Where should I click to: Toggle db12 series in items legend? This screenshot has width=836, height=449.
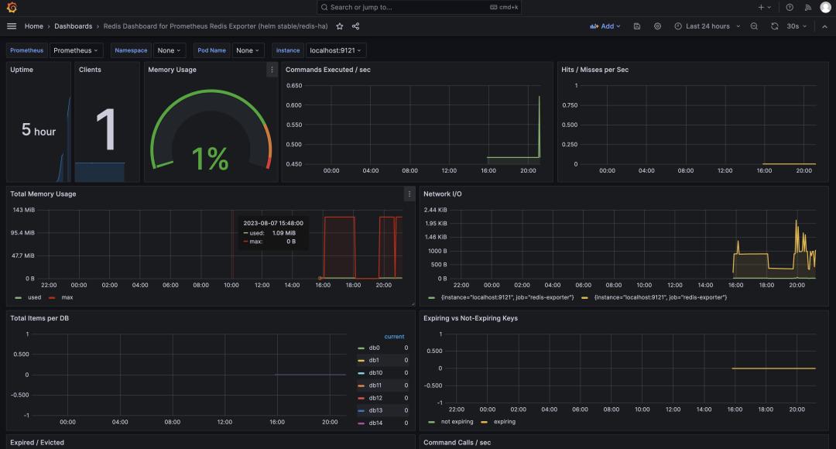[x=375, y=398]
